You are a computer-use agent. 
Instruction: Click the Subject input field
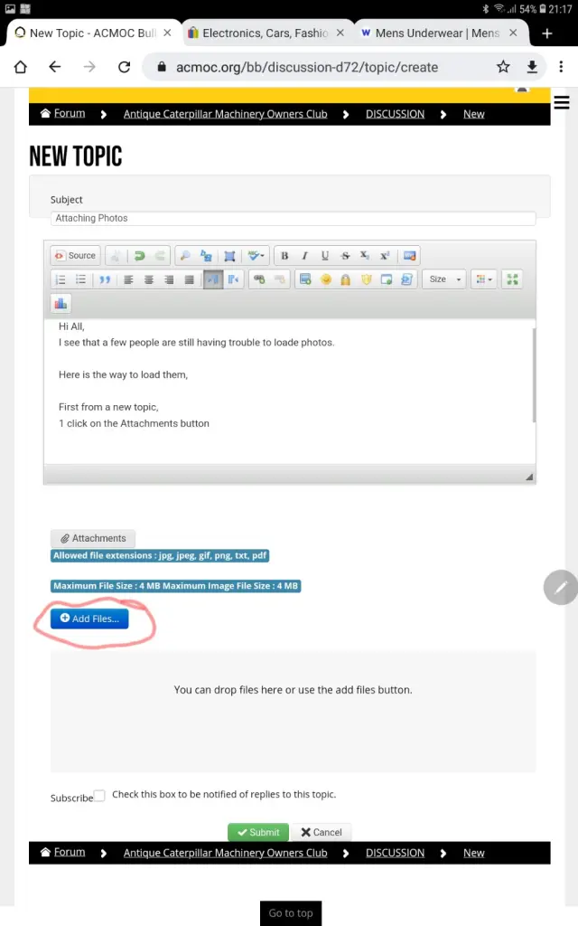[x=294, y=218]
